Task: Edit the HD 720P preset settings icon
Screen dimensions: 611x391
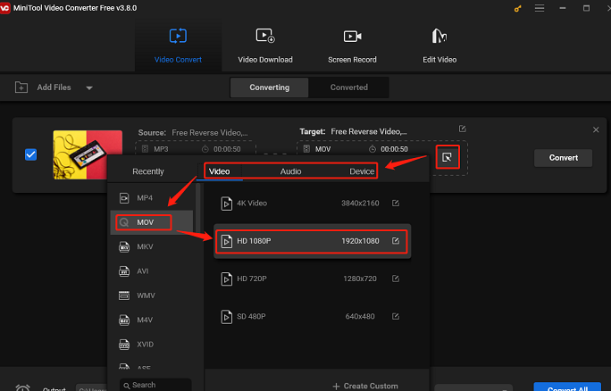Action: pos(396,279)
